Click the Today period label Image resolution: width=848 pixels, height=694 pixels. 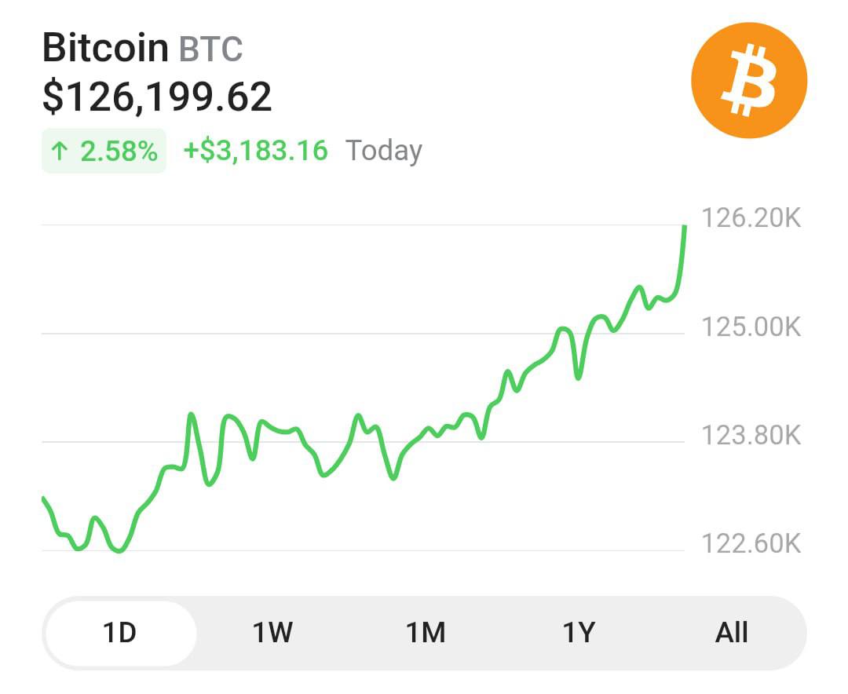[384, 150]
